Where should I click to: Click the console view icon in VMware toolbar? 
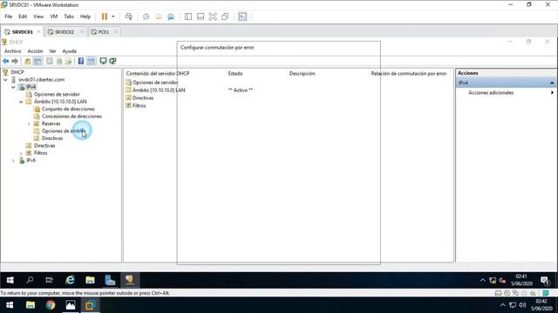click(242, 17)
